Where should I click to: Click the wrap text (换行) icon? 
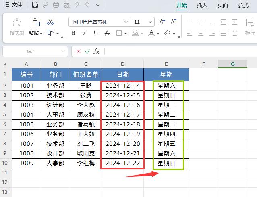coord(250,22)
